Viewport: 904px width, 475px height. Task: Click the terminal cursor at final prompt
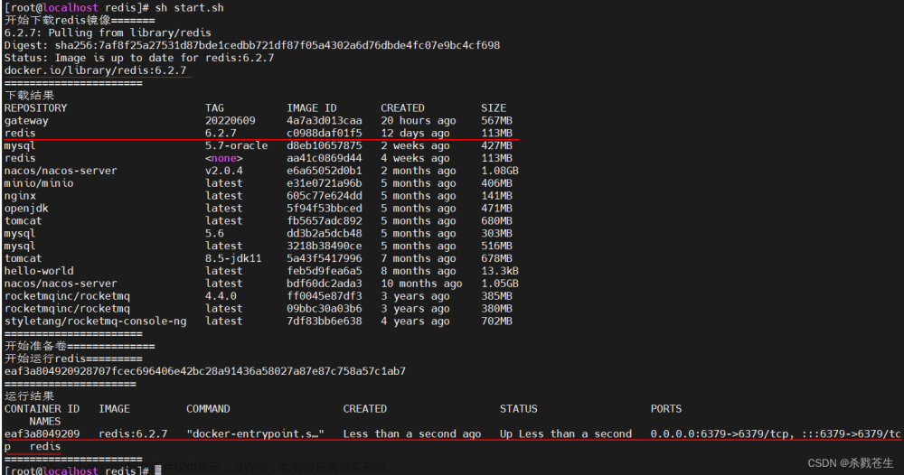coord(158,471)
